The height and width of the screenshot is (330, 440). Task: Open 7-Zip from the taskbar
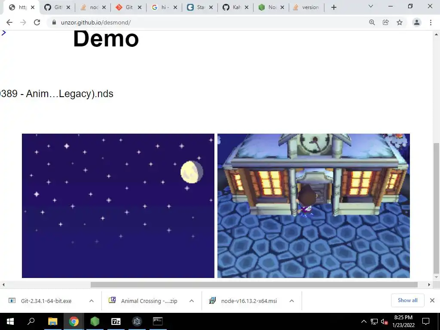coord(116,321)
